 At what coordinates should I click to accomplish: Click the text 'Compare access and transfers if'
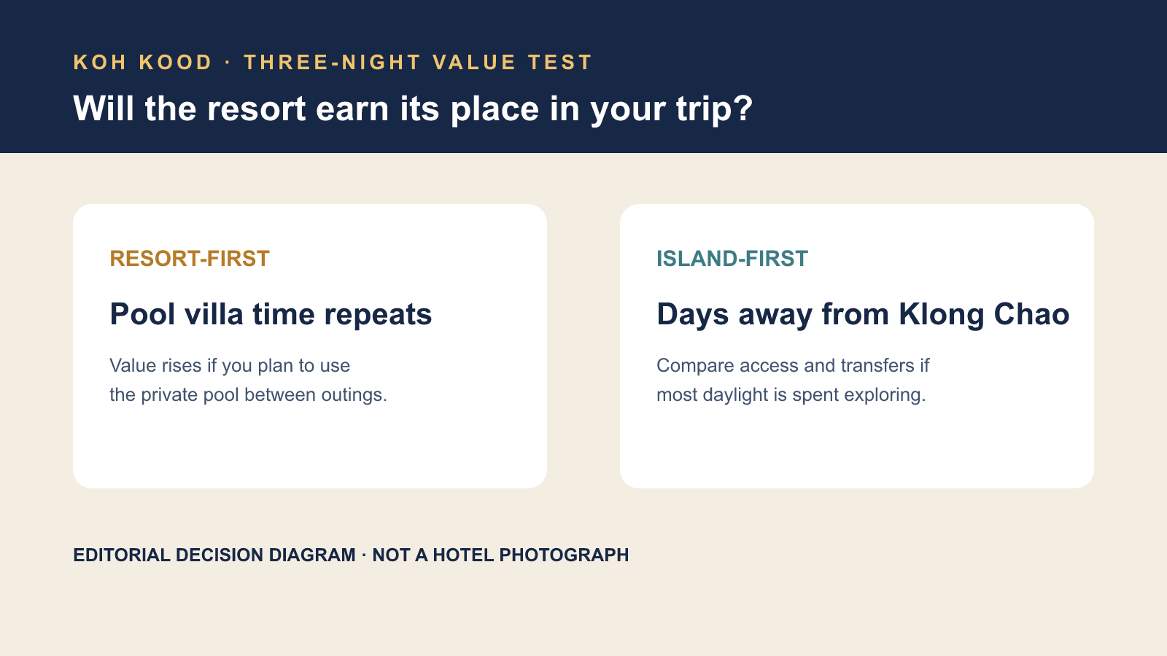tap(793, 365)
